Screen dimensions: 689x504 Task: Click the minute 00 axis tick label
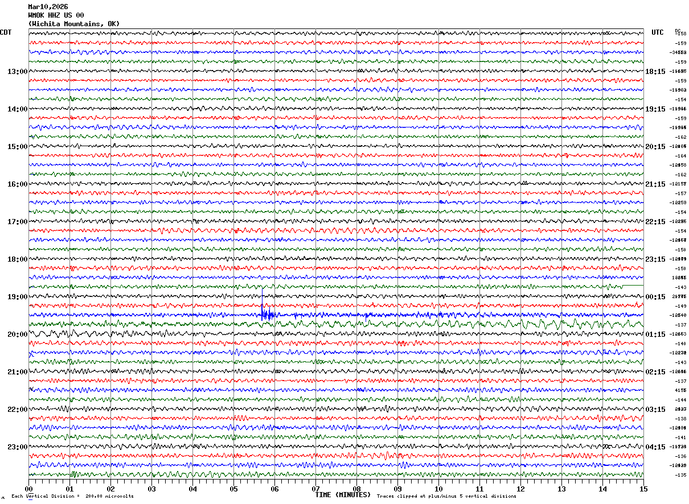[29, 489]
